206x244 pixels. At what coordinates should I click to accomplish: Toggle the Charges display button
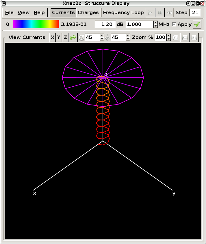[88, 13]
